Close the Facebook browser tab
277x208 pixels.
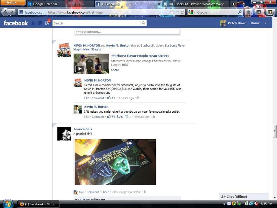click(159, 4)
